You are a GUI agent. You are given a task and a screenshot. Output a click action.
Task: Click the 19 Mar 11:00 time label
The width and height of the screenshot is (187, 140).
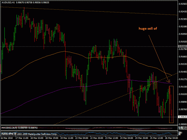pyautogui.click(x=67, y=138)
